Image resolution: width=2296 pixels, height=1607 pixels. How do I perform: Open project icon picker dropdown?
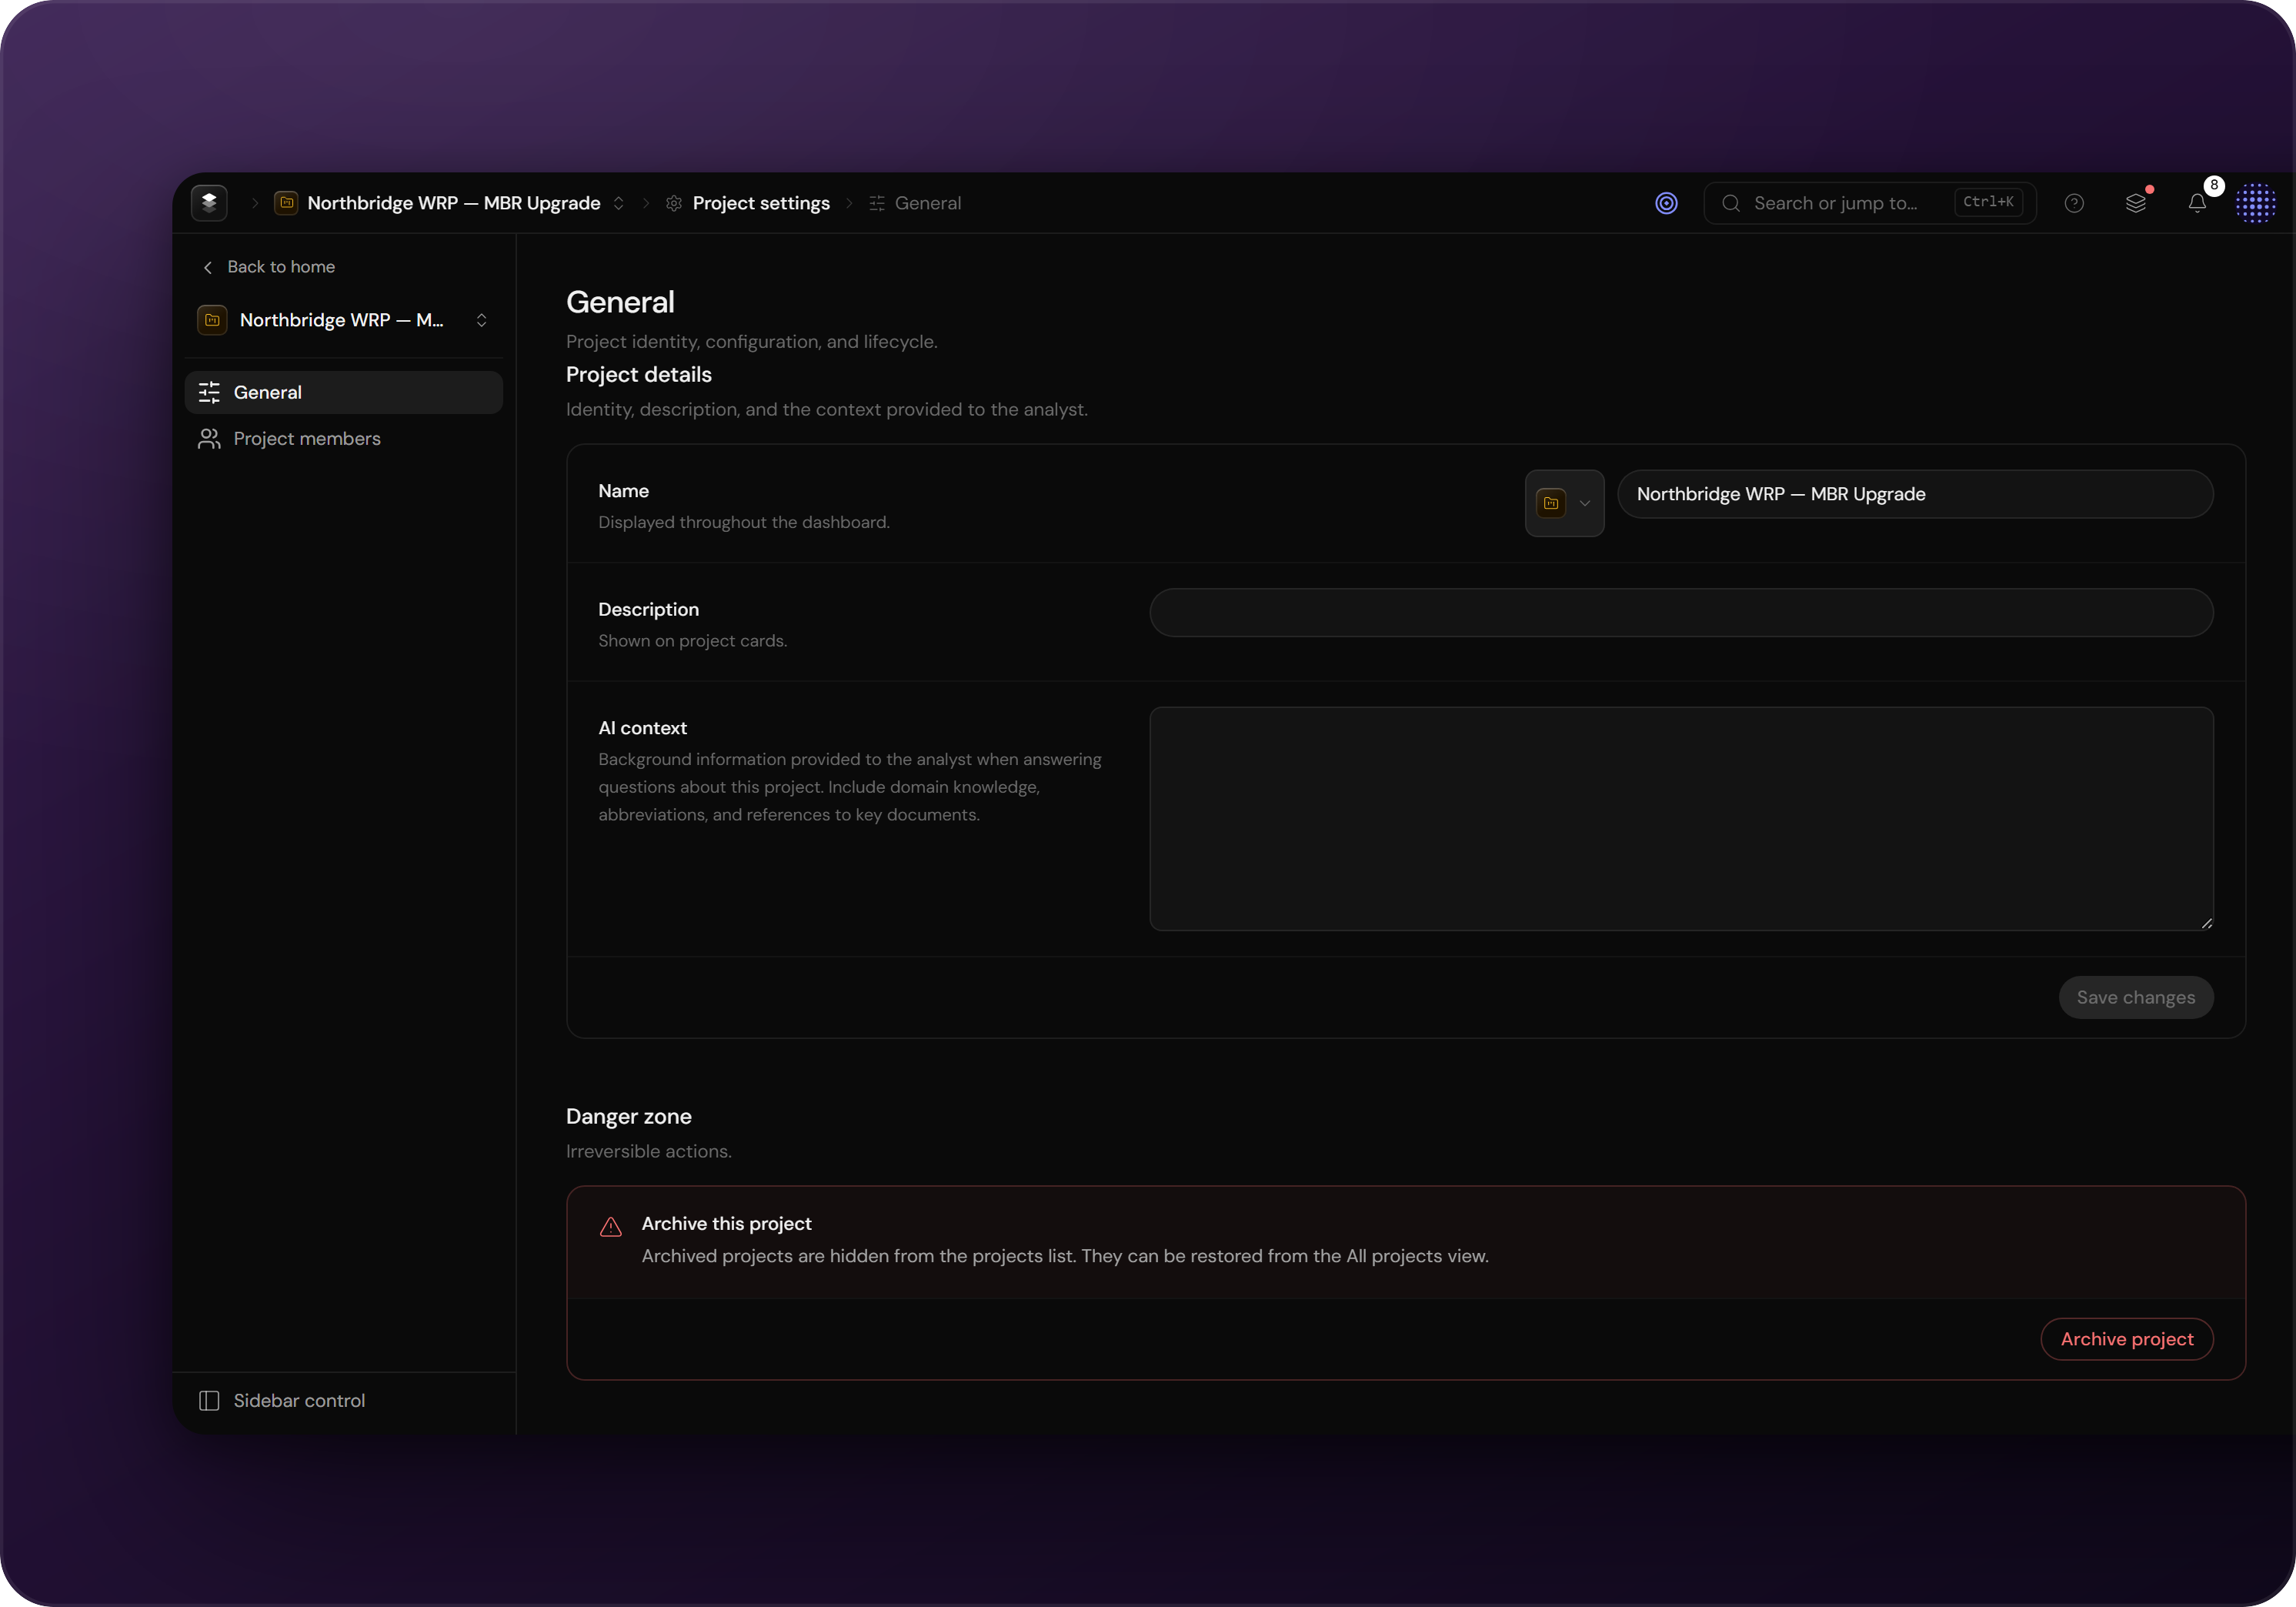click(x=1564, y=503)
